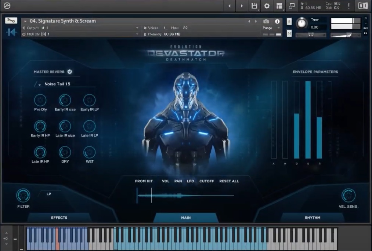Go to next preset with right arrow in top bar

click(242, 6)
